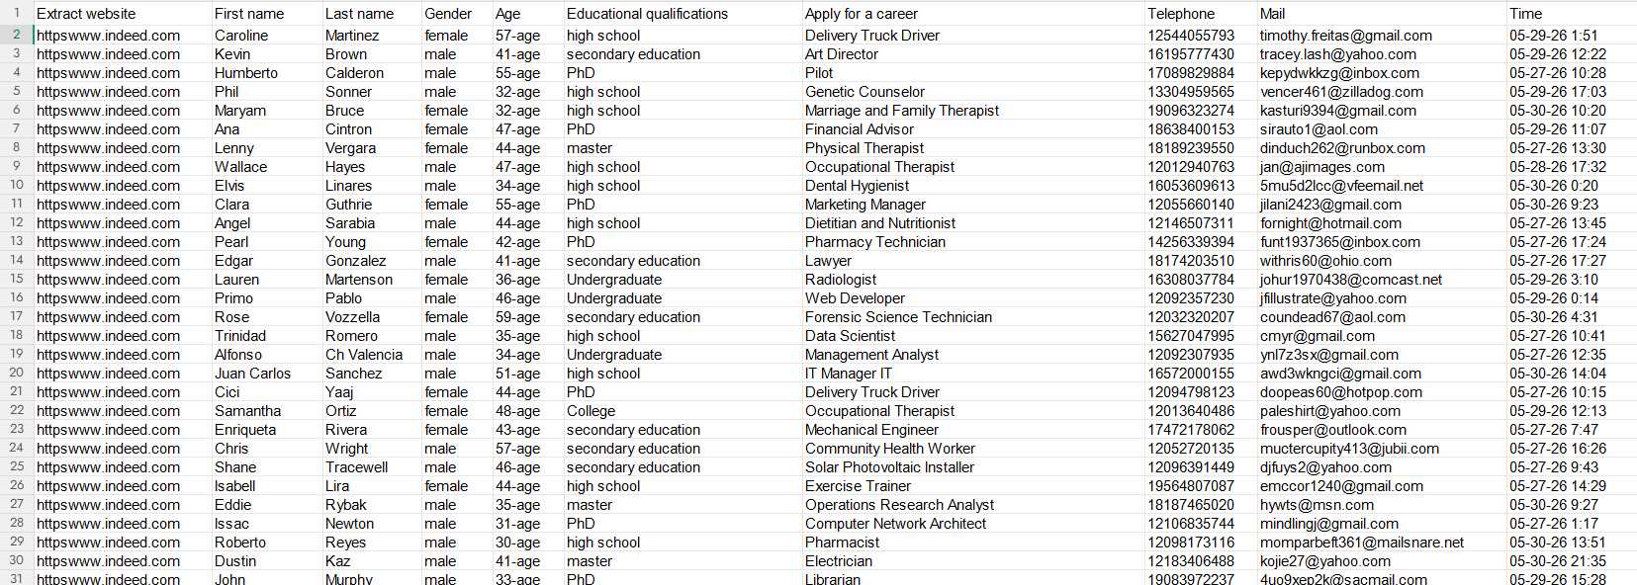
Task: Select cell with first name Humberto
Action: pos(267,72)
